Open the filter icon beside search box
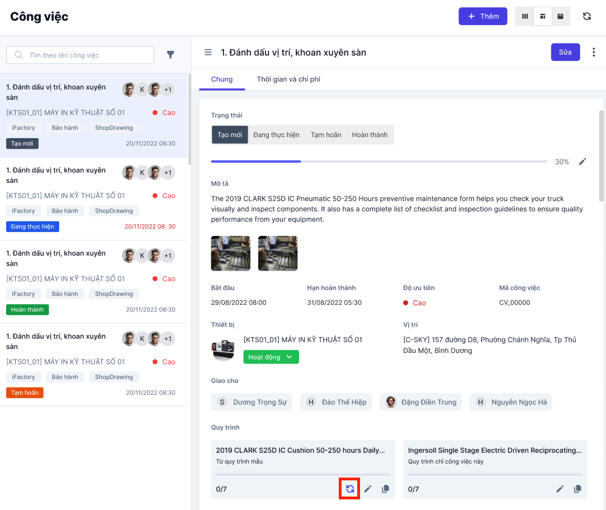Screen dimensions: 606x510 click(x=171, y=55)
